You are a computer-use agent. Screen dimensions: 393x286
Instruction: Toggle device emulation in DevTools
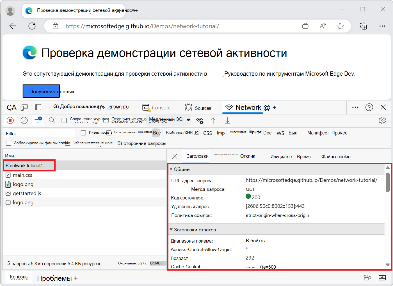click(24, 107)
